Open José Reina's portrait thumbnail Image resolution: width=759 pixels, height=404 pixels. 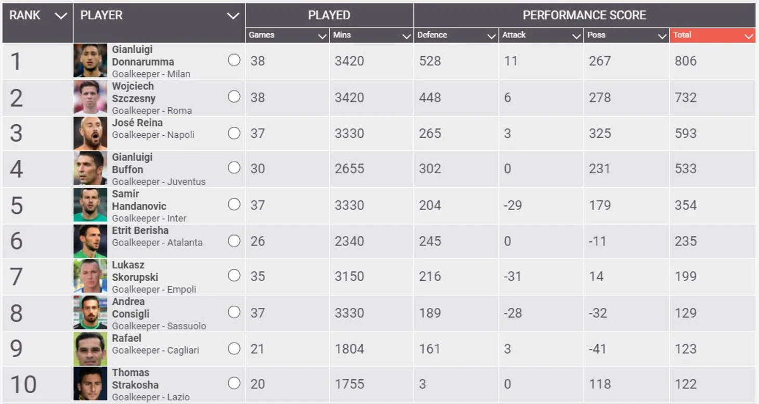coord(90,134)
